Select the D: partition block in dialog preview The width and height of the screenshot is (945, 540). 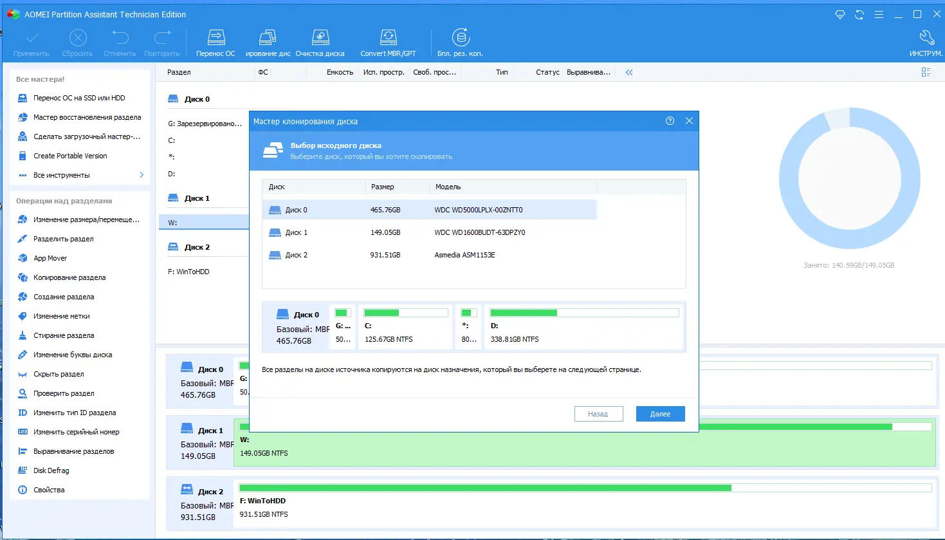584,327
